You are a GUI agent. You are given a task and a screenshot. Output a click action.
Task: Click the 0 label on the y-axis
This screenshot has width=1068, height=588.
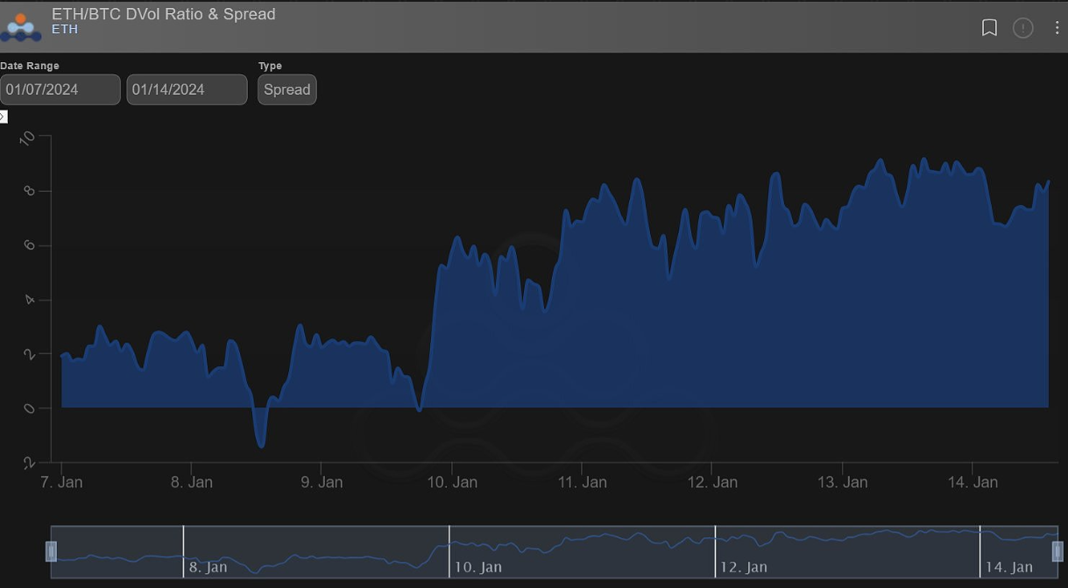click(29, 408)
